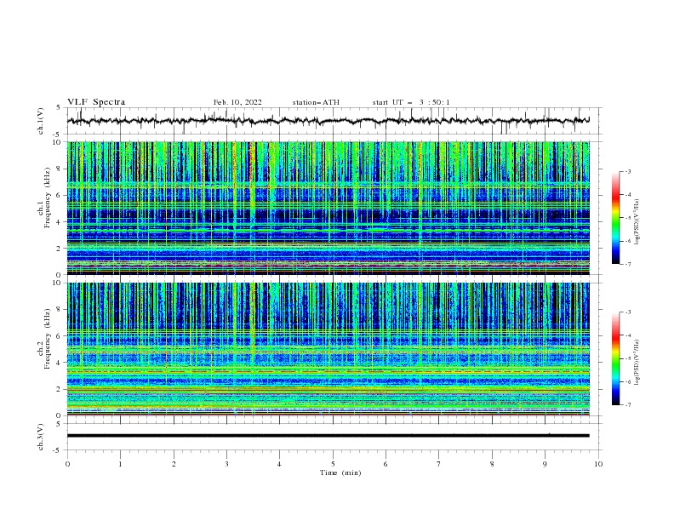Click the "-3" tick on ch.1 colorbar
Viewport: 674px width, 521px height.
pyautogui.click(x=627, y=171)
